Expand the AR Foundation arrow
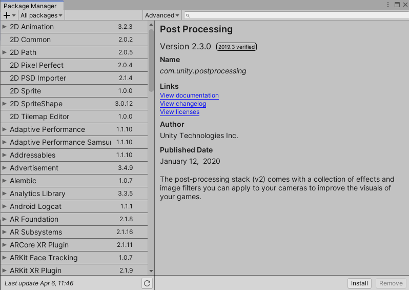 click(x=4, y=219)
